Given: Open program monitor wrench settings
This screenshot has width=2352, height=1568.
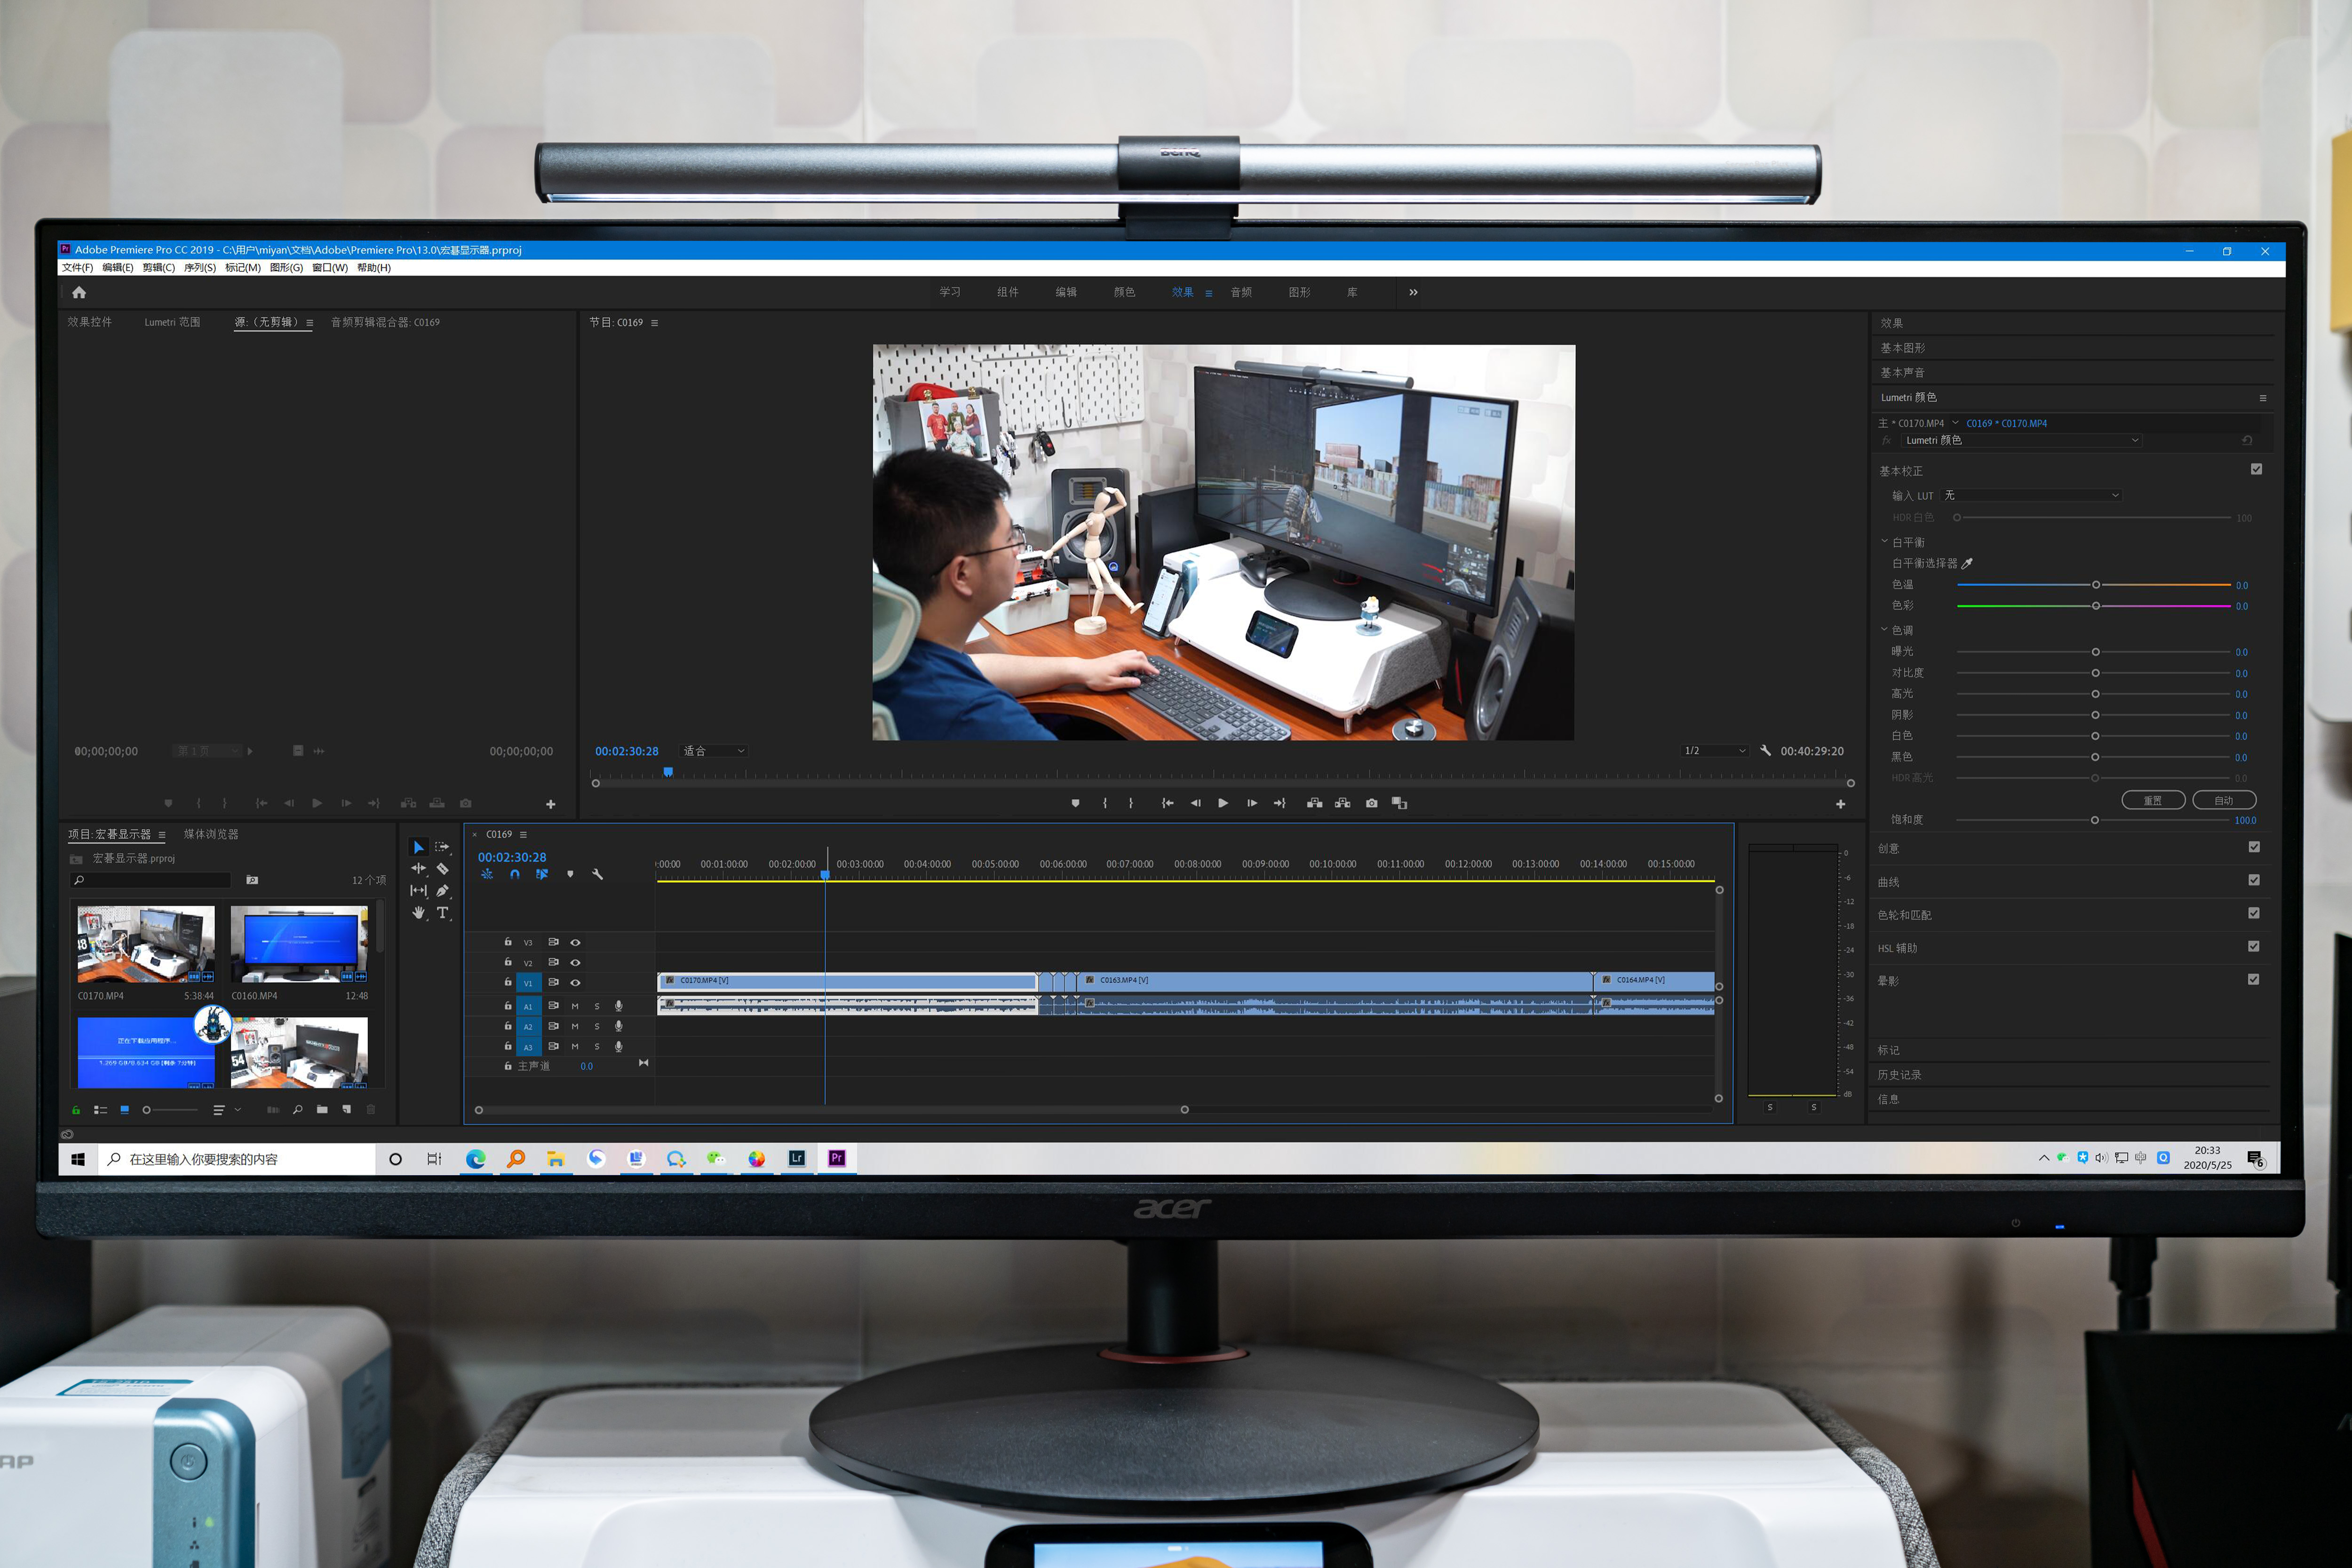Looking at the screenshot, I should coord(1765,751).
